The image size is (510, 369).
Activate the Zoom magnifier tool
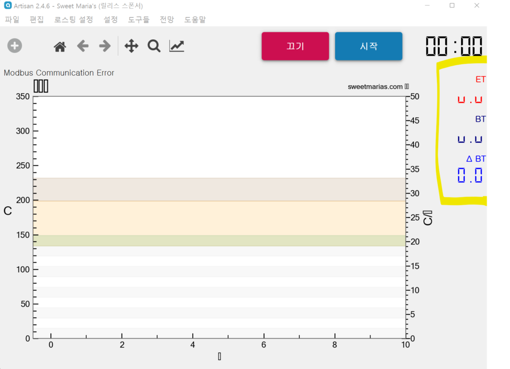coord(154,46)
